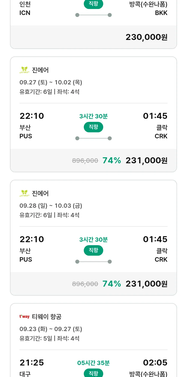This screenshot has height=377, width=187.
Task: Select the 231,000원 fare for the 09.28 flight
Action: [x=146, y=284]
